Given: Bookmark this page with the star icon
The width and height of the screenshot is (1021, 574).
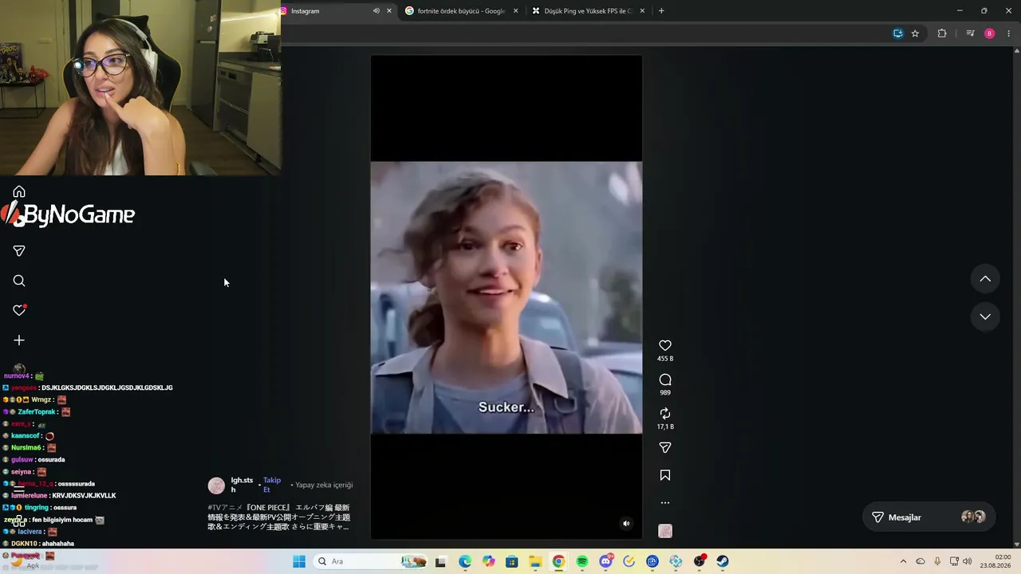Looking at the screenshot, I should (915, 33).
